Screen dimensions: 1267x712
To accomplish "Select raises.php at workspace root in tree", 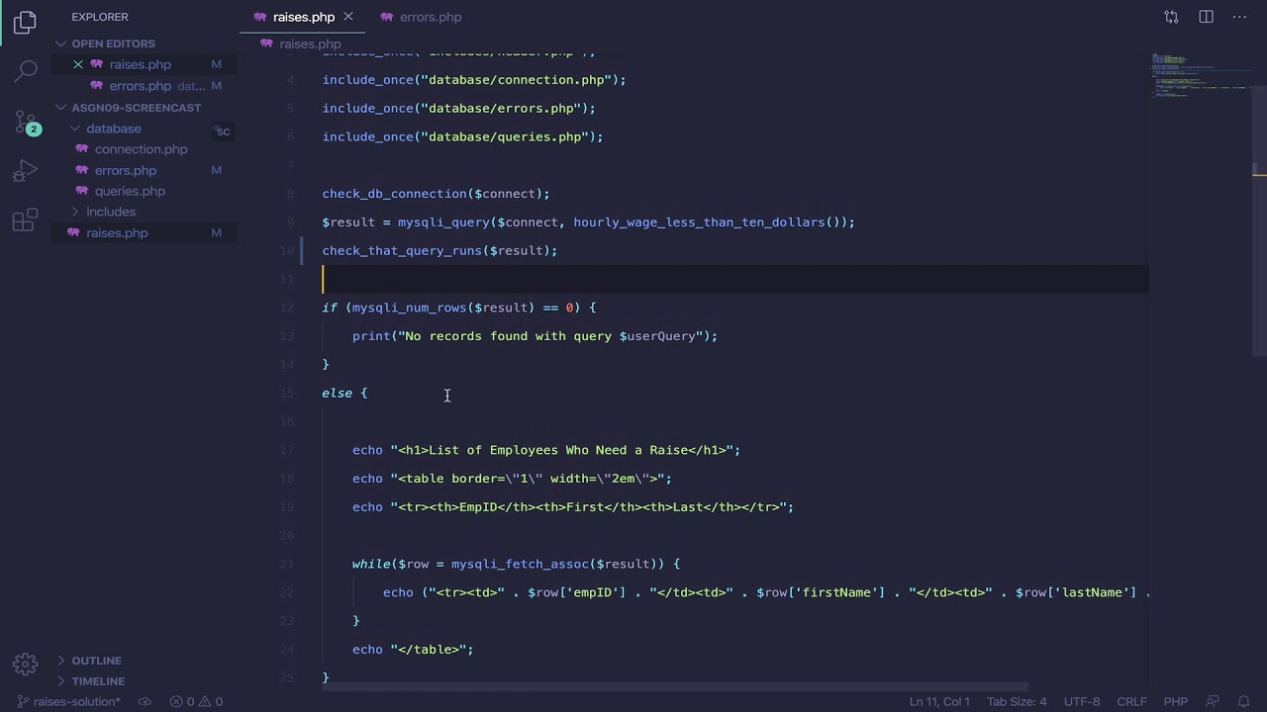I will point(117,232).
